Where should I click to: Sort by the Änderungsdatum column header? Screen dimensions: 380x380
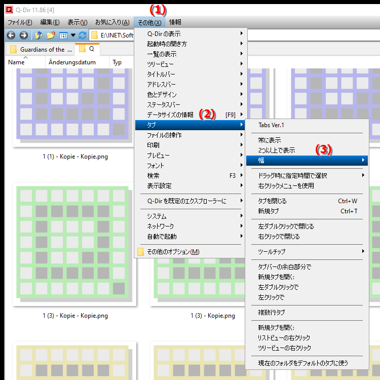tap(78, 62)
